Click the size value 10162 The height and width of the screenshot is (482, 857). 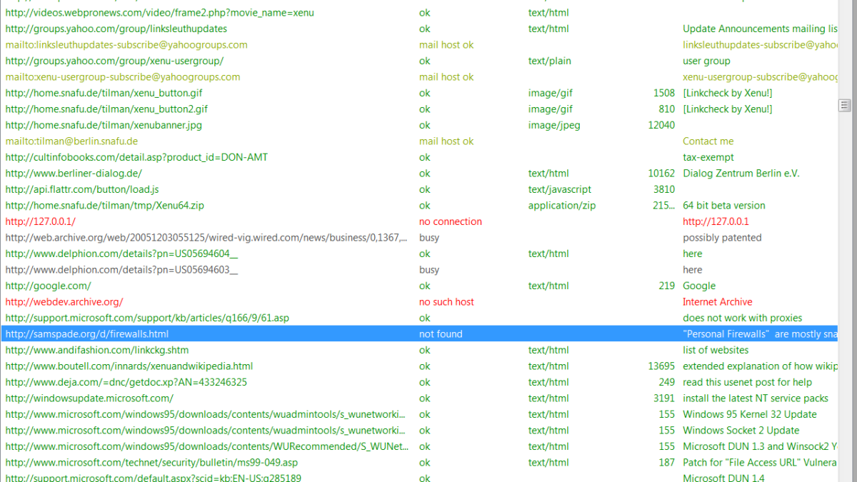pyautogui.click(x=661, y=174)
